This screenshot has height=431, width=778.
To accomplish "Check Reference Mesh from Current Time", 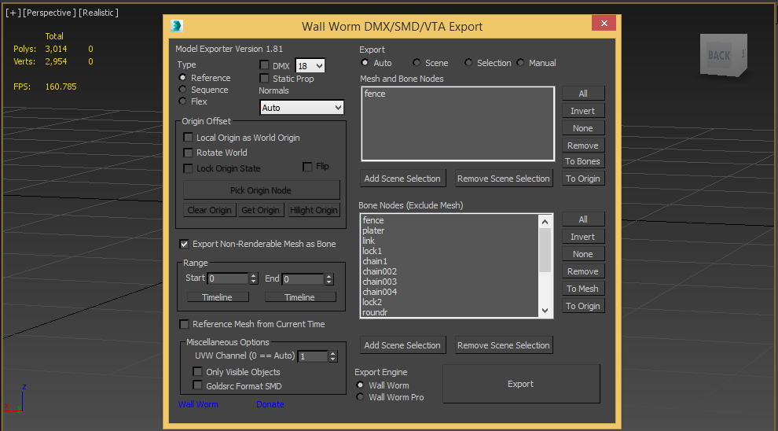I will pos(184,324).
